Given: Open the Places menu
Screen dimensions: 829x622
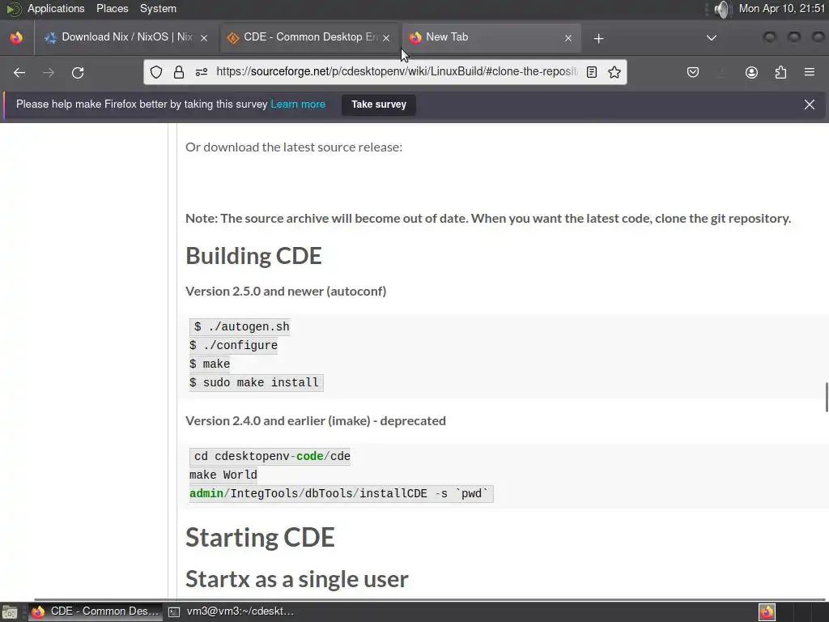Looking at the screenshot, I should coord(112,8).
